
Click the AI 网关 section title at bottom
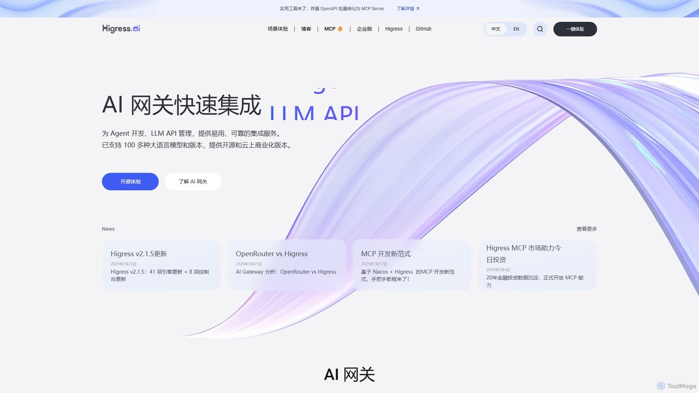[349, 375]
